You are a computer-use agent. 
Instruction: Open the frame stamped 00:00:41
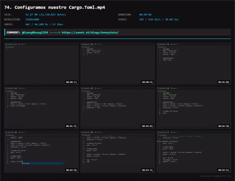117,64
